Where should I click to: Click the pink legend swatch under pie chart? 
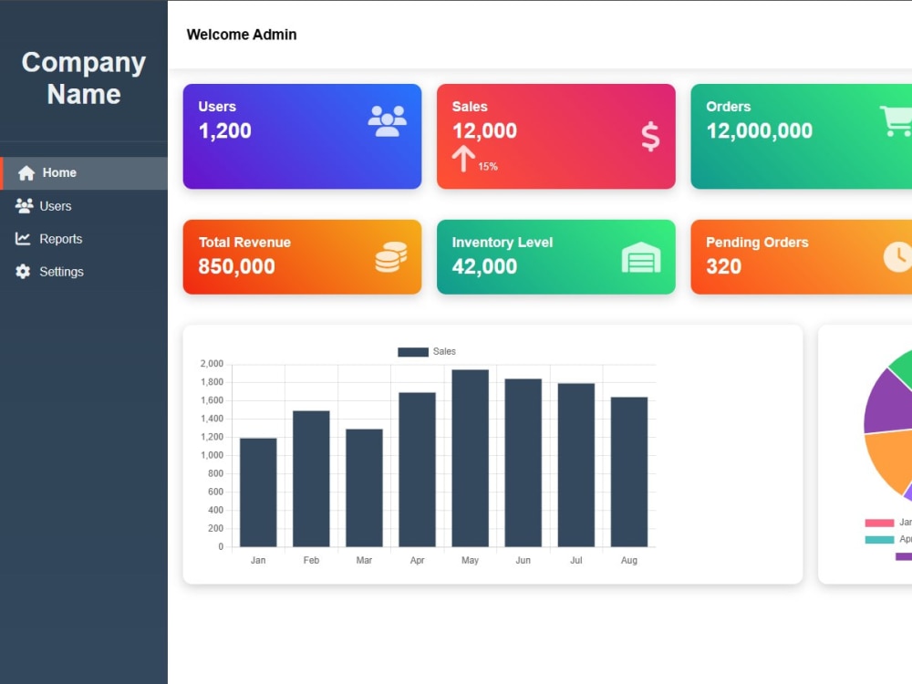(879, 523)
